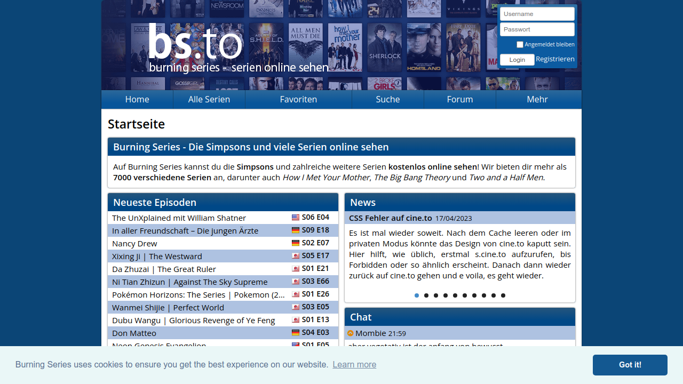Screen dimensions: 683x384
Task: Click How I Met Your Mother poster
Action: 345,47
